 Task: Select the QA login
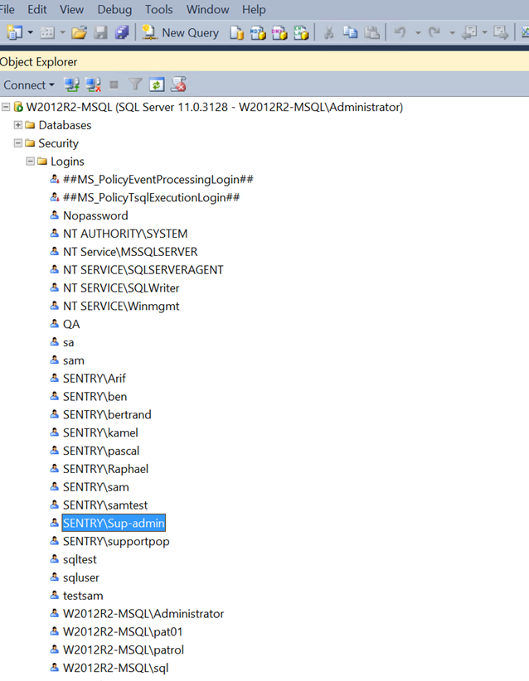[71, 325]
